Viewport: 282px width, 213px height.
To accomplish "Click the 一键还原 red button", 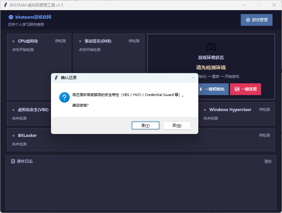I will click(245, 89).
